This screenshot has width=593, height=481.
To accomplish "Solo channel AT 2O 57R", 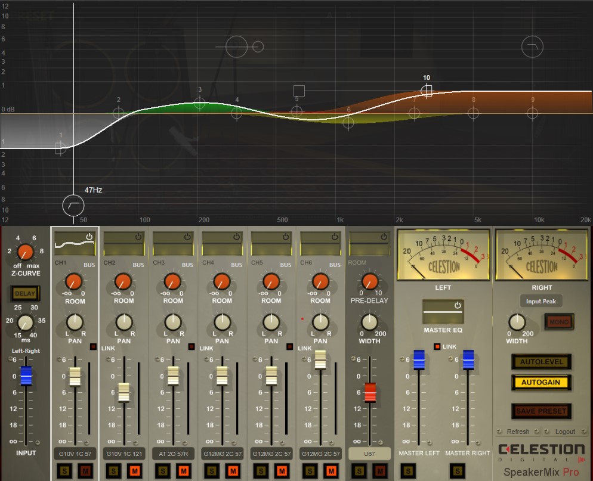I will [x=163, y=471].
